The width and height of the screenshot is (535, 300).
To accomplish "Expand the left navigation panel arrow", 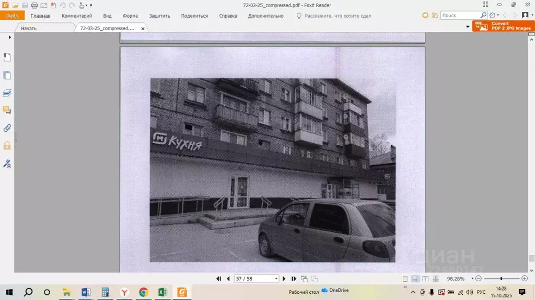I will [x=9, y=37].
